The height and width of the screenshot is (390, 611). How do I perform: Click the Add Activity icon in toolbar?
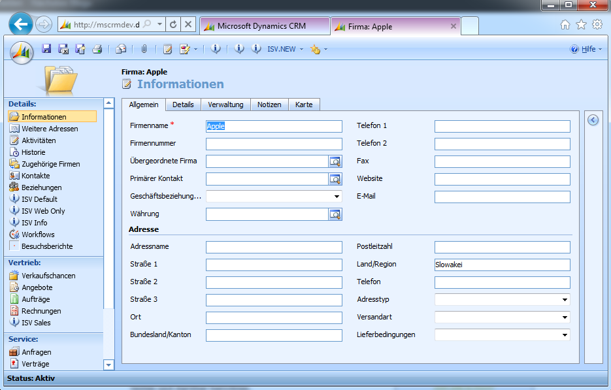coord(185,49)
